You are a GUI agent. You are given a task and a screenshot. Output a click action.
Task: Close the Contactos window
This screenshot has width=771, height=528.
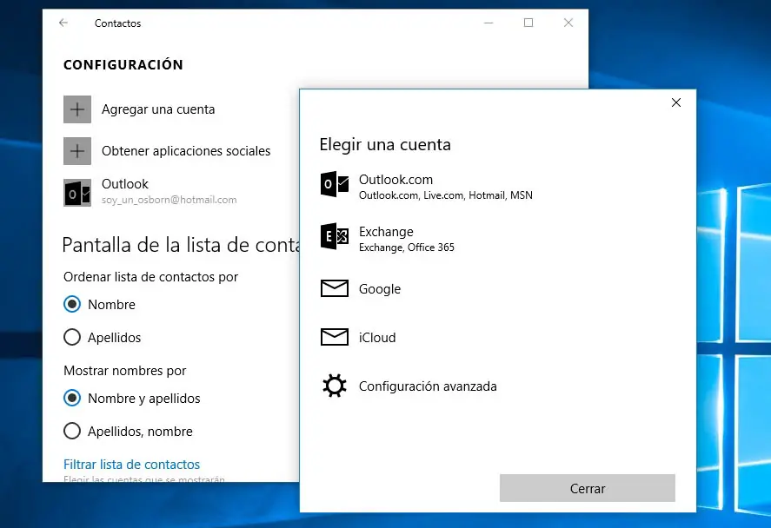point(568,23)
